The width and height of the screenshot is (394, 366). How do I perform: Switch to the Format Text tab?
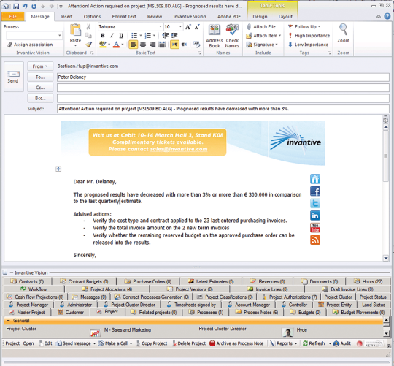click(124, 17)
